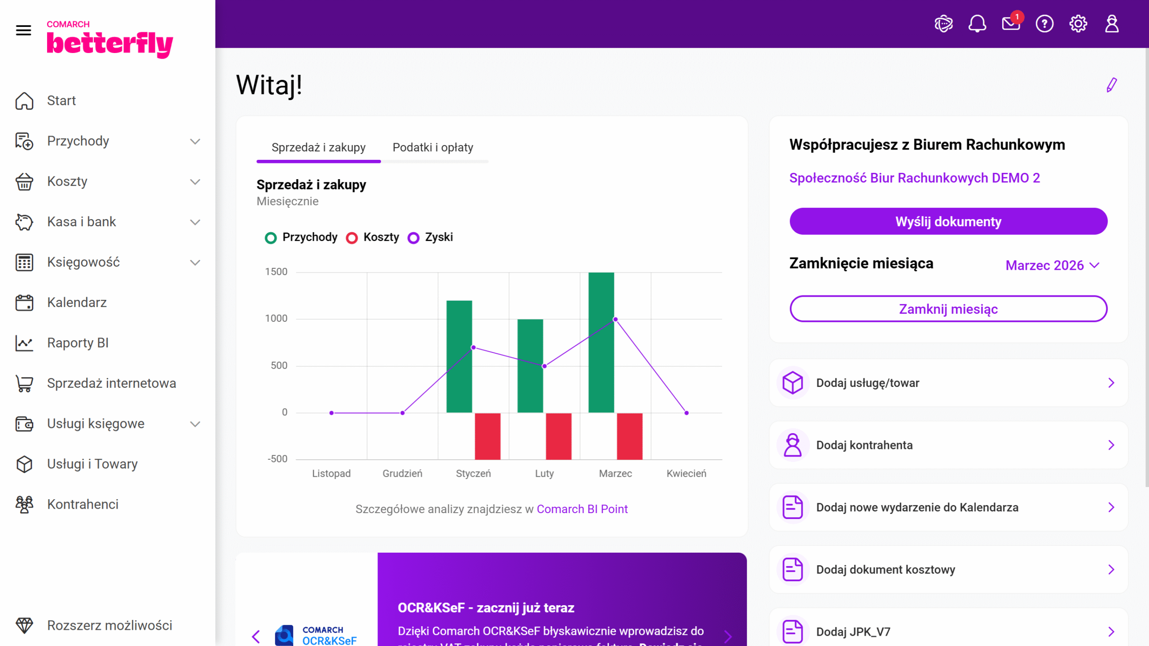Open the messages envelope icon
The width and height of the screenshot is (1149, 646).
click(1010, 24)
